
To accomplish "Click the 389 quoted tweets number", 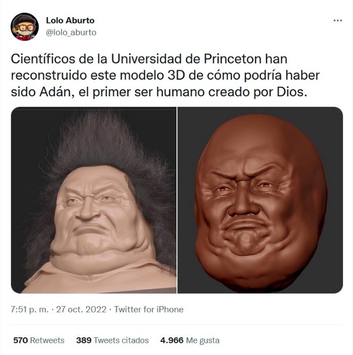I will pyautogui.click(x=84, y=340).
